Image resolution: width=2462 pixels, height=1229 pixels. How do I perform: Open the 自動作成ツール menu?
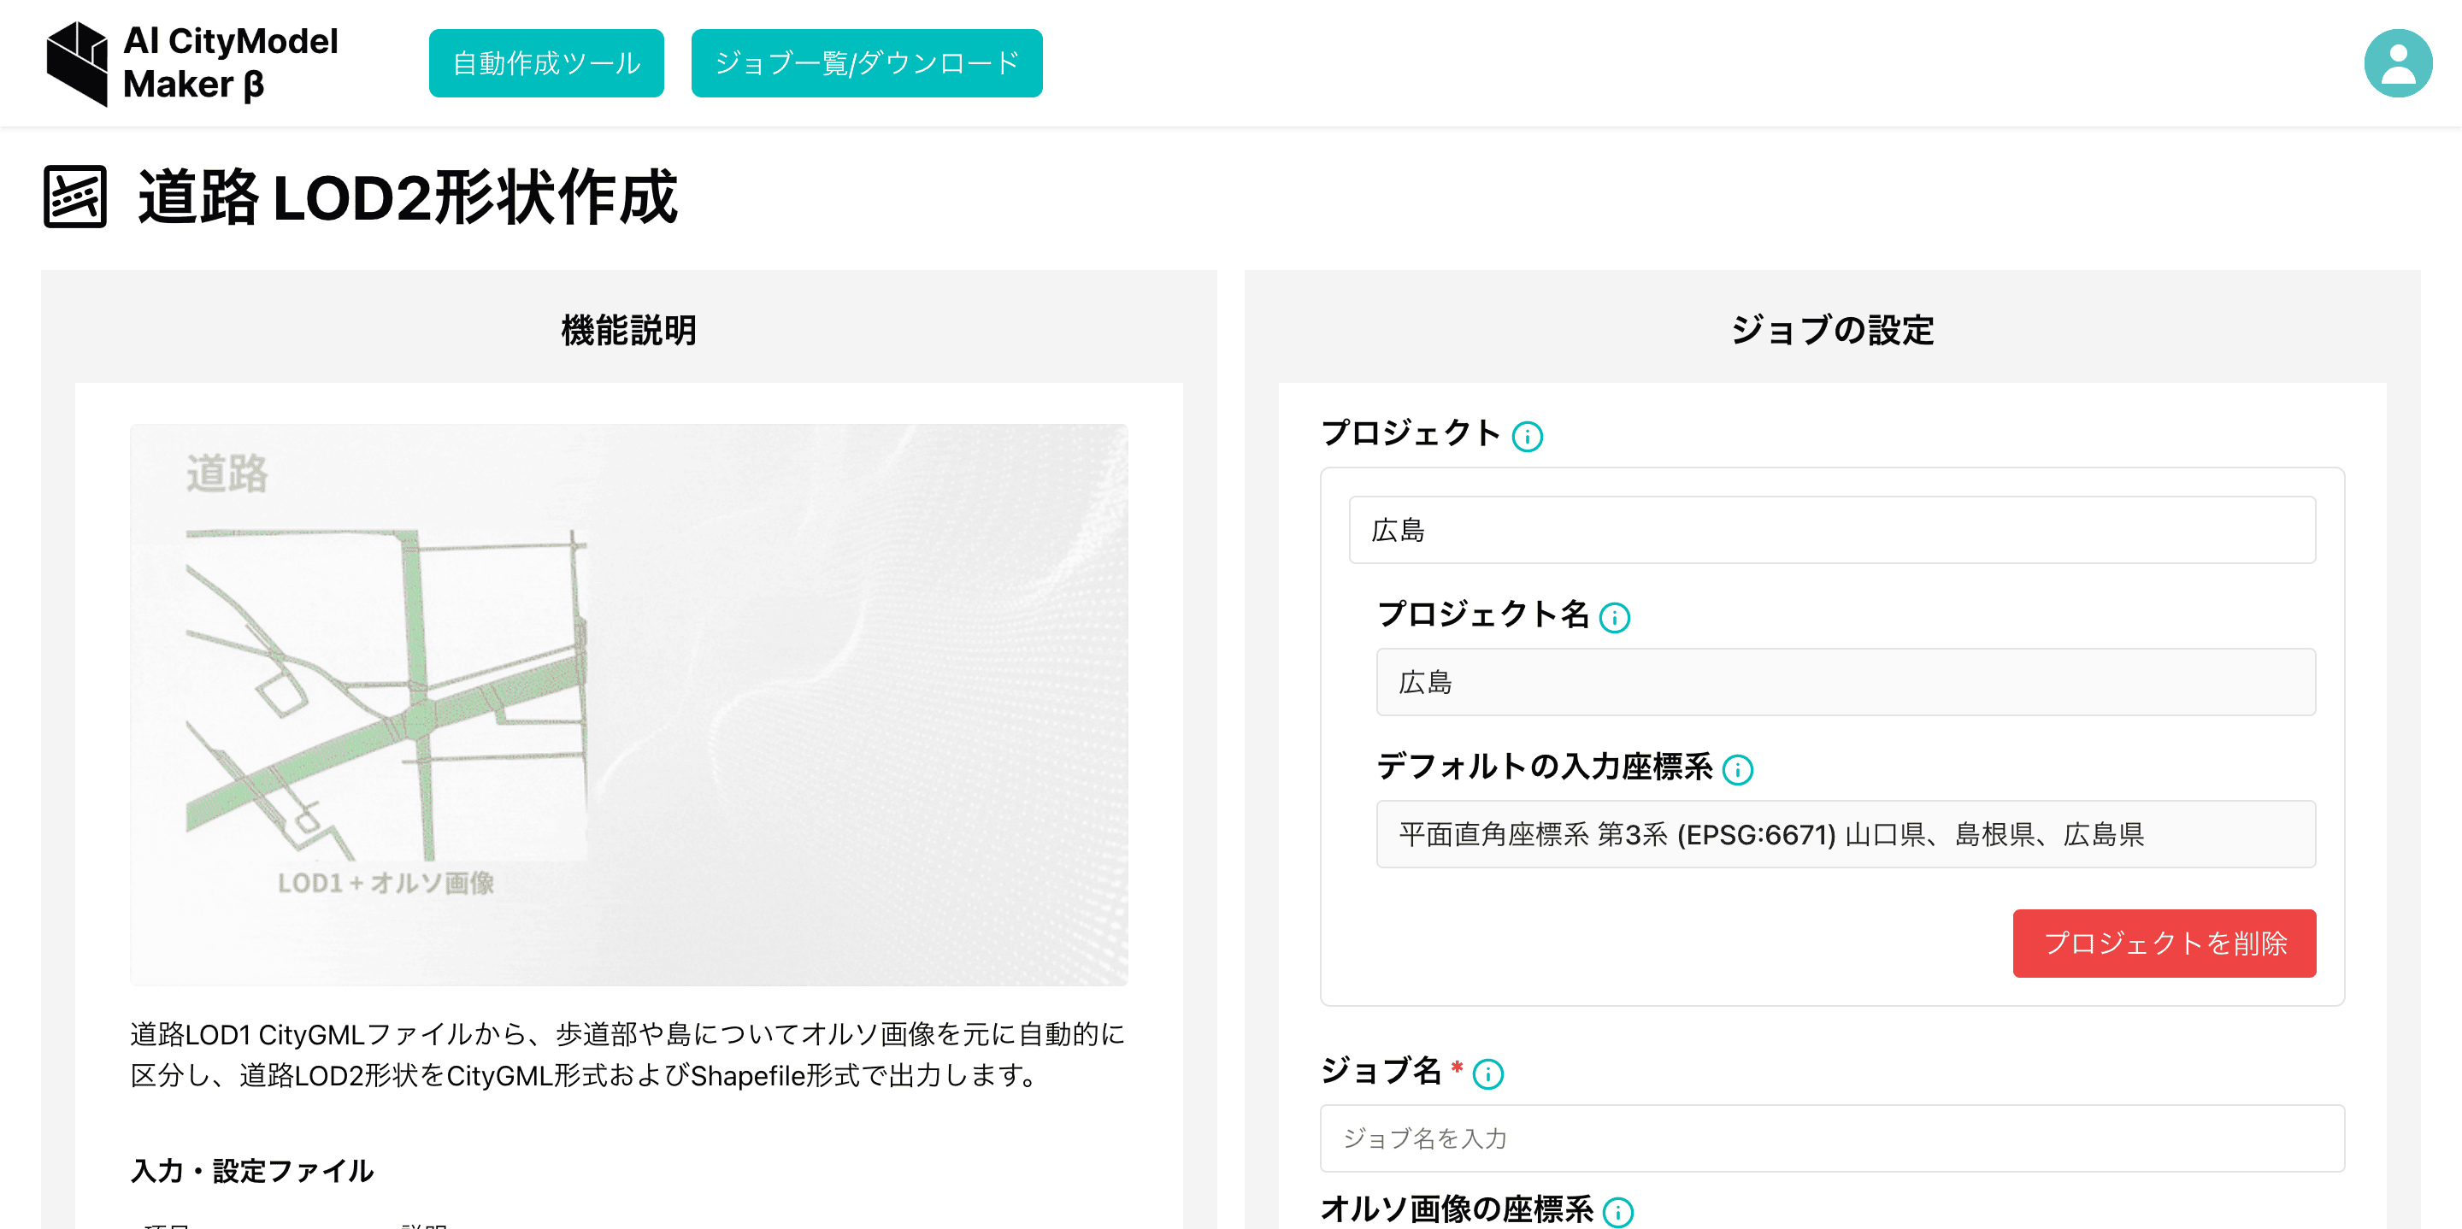click(x=545, y=63)
